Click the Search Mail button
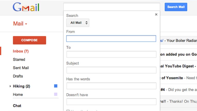Viewport: 197px width, 111px height. 176,7
